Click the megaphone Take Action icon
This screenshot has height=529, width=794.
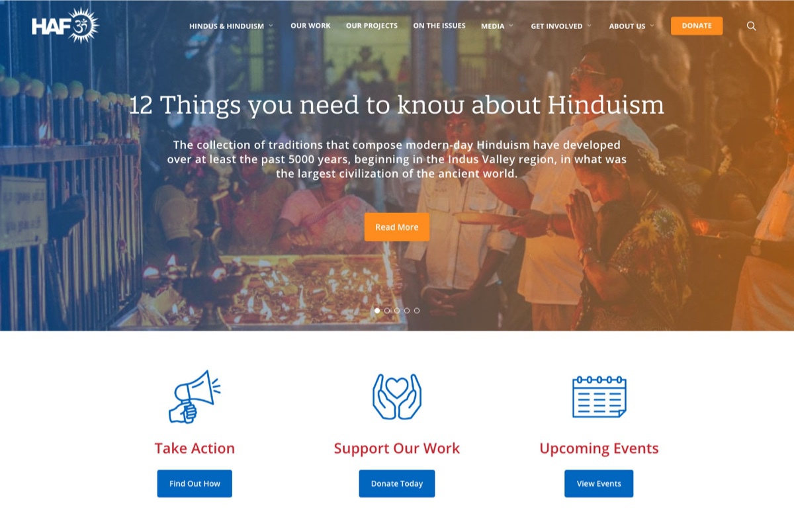click(x=195, y=396)
